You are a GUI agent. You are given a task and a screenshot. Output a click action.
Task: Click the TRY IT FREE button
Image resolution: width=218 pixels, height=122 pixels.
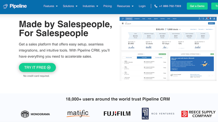pos(37,68)
